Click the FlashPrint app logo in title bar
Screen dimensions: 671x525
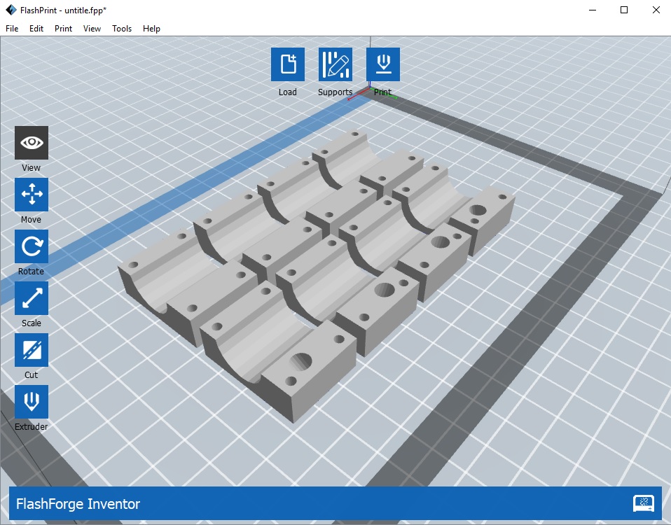pyautogui.click(x=11, y=10)
